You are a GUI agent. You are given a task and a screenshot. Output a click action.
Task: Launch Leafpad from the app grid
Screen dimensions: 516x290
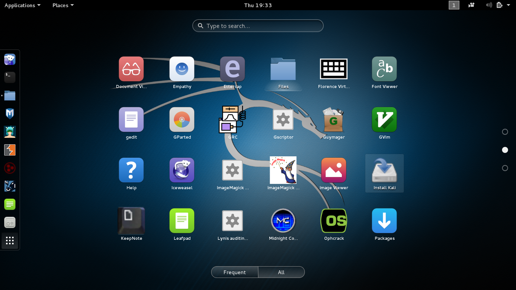[182, 221]
